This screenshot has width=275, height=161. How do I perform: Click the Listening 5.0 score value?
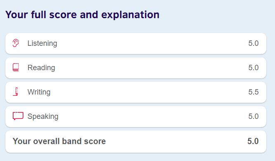[254, 43]
